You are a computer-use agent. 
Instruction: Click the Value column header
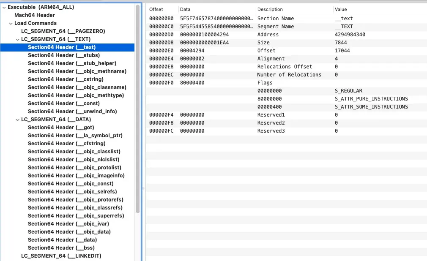[x=341, y=9]
